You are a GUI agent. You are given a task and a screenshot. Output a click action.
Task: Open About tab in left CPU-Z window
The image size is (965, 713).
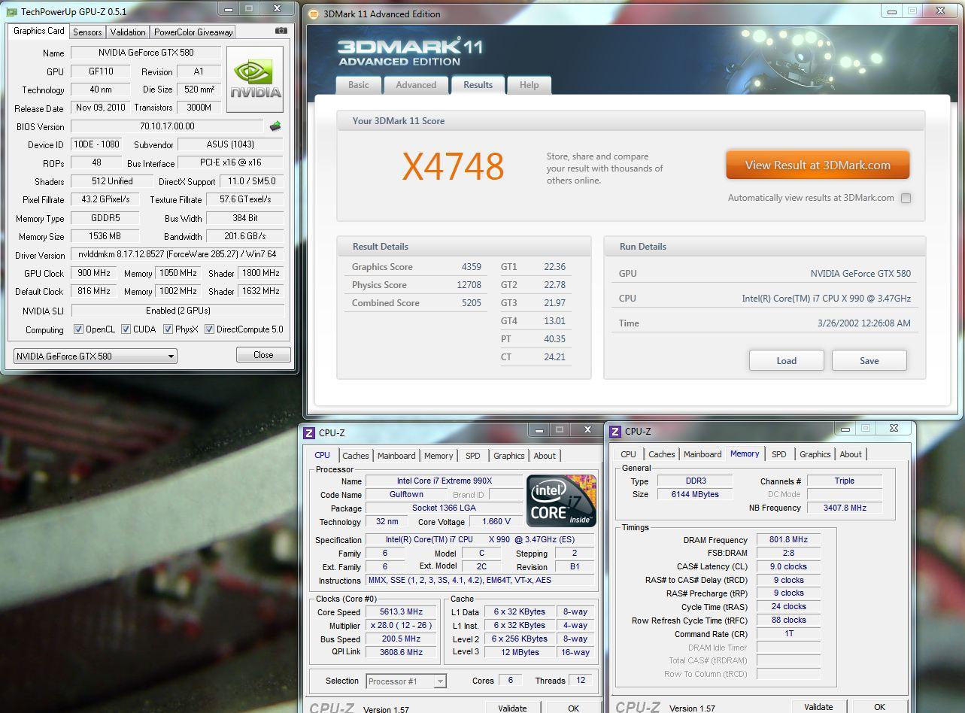[x=545, y=456]
